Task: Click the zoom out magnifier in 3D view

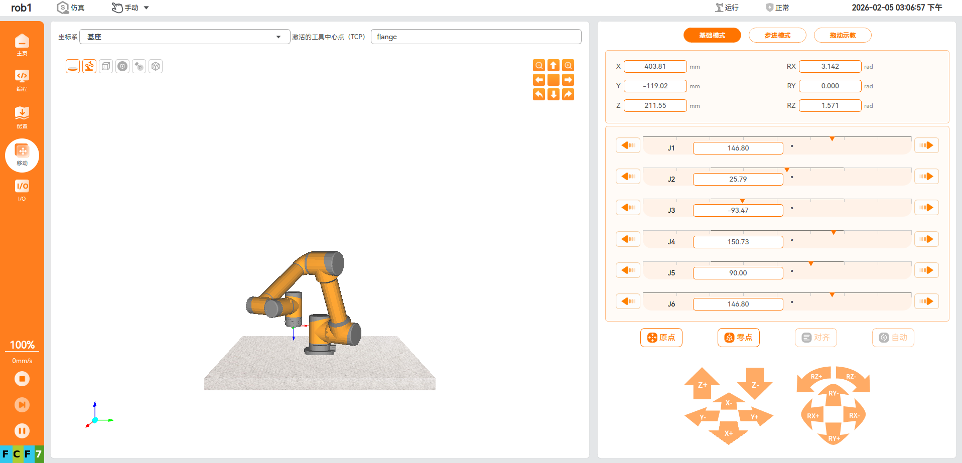Action: pos(539,66)
